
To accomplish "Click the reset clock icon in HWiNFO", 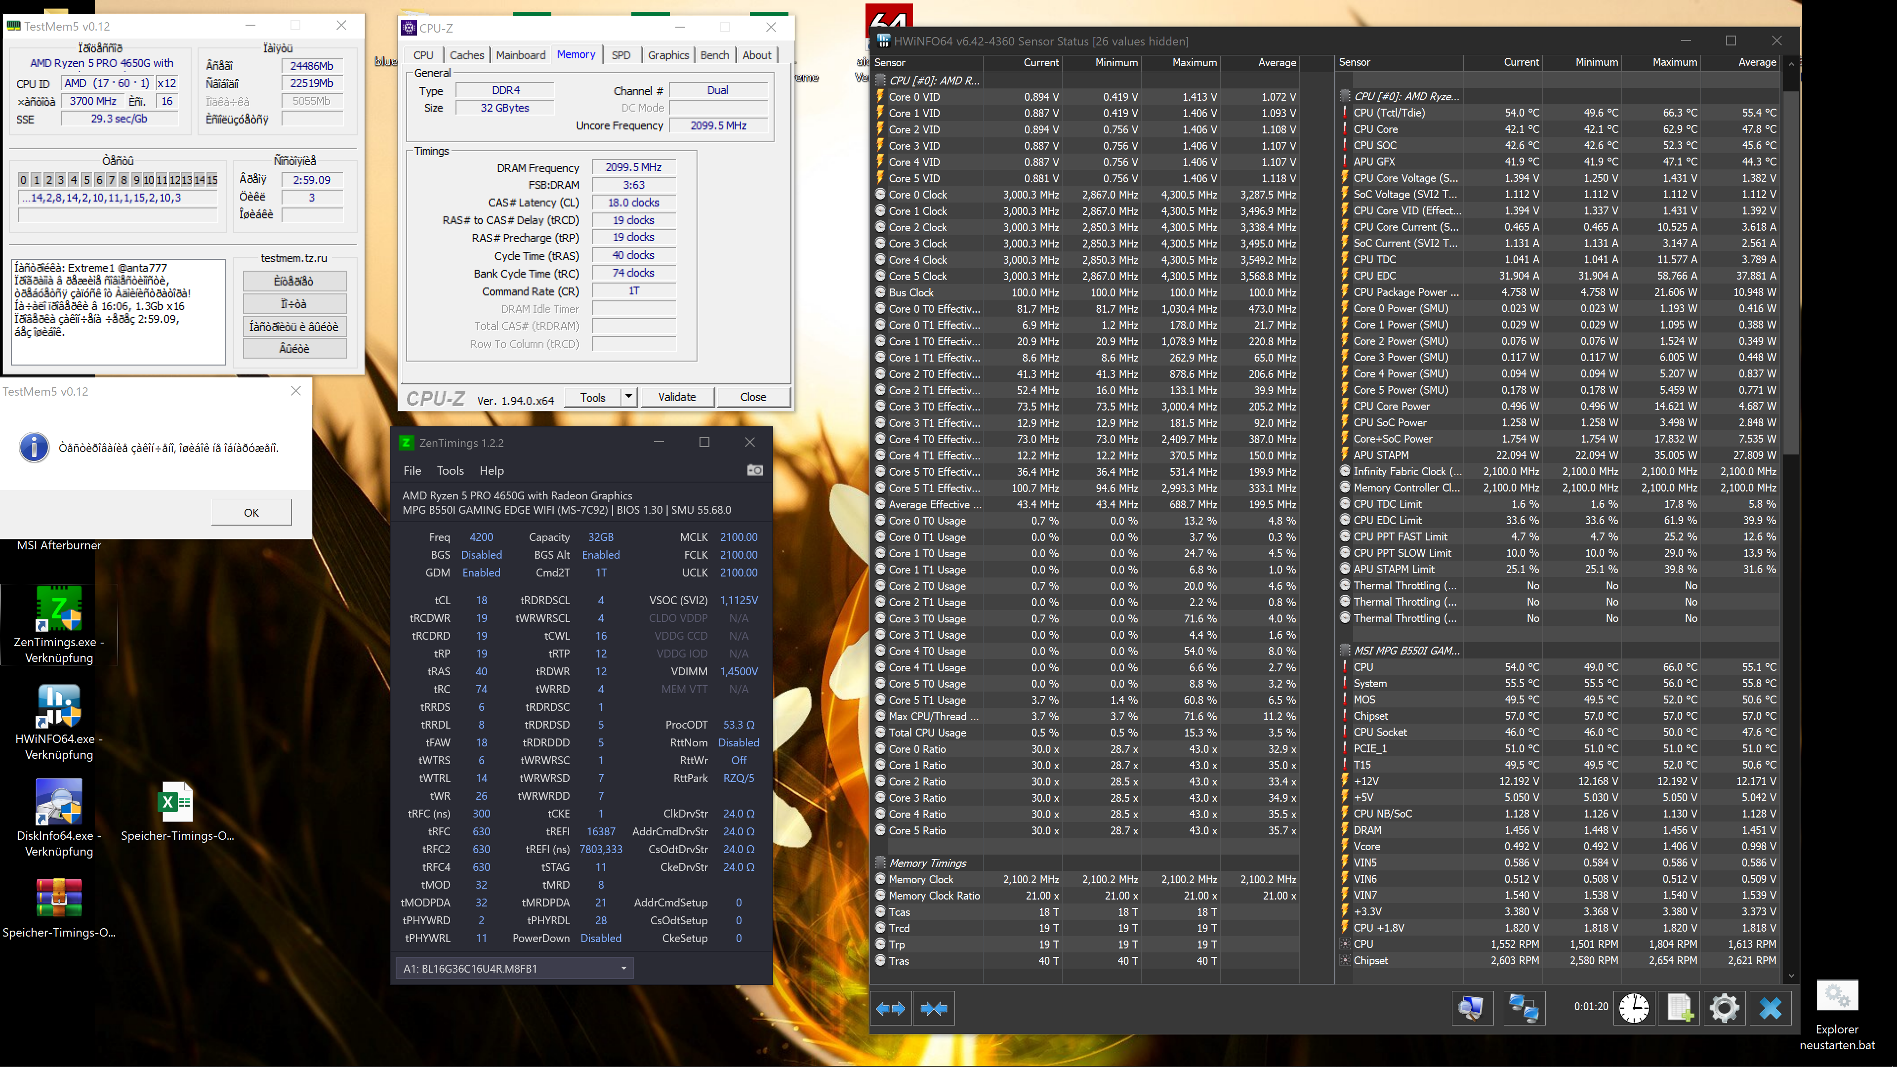I will tap(1634, 1008).
